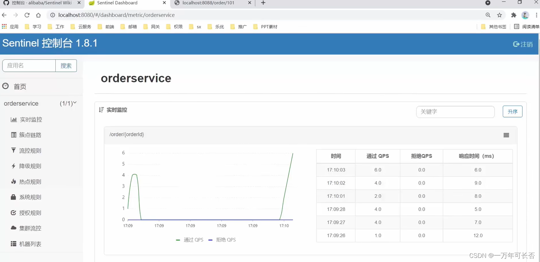Open a new browser tab

pyautogui.click(x=263, y=3)
